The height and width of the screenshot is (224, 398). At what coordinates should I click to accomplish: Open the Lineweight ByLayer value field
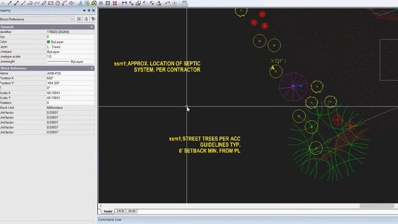(70, 62)
